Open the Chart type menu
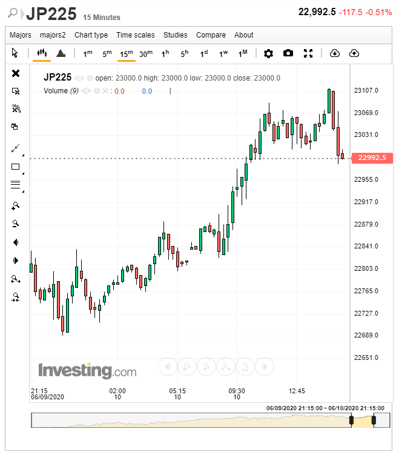The width and height of the screenshot is (399, 452). [x=91, y=35]
